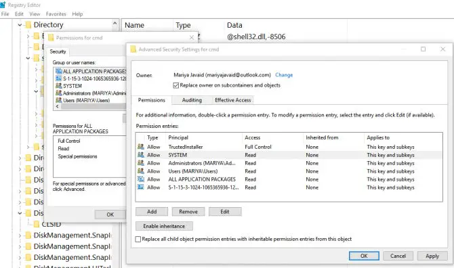Image resolution: width=454 pixels, height=268 pixels.
Task: Select the Directory key in the tree
Action: pyautogui.click(x=48, y=25)
